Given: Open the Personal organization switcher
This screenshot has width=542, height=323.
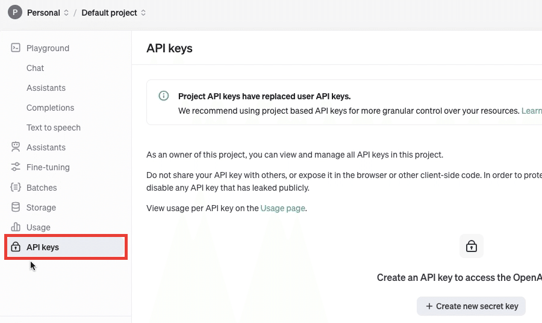Looking at the screenshot, I should (x=48, y=13).
